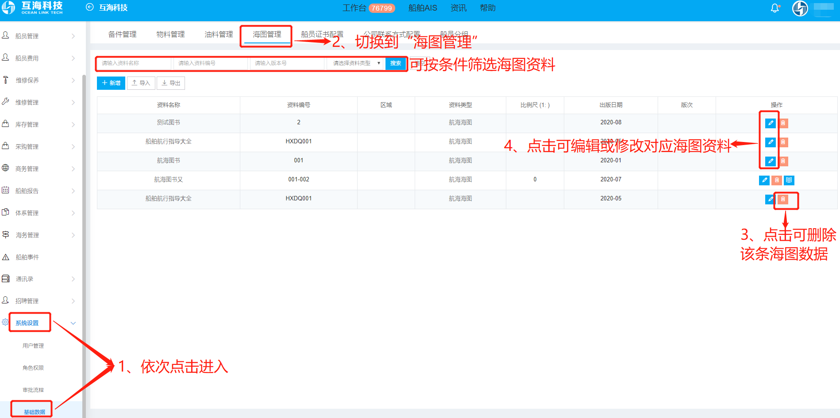
Task: Switch to the 物料管理 tab
Action: 170,34
